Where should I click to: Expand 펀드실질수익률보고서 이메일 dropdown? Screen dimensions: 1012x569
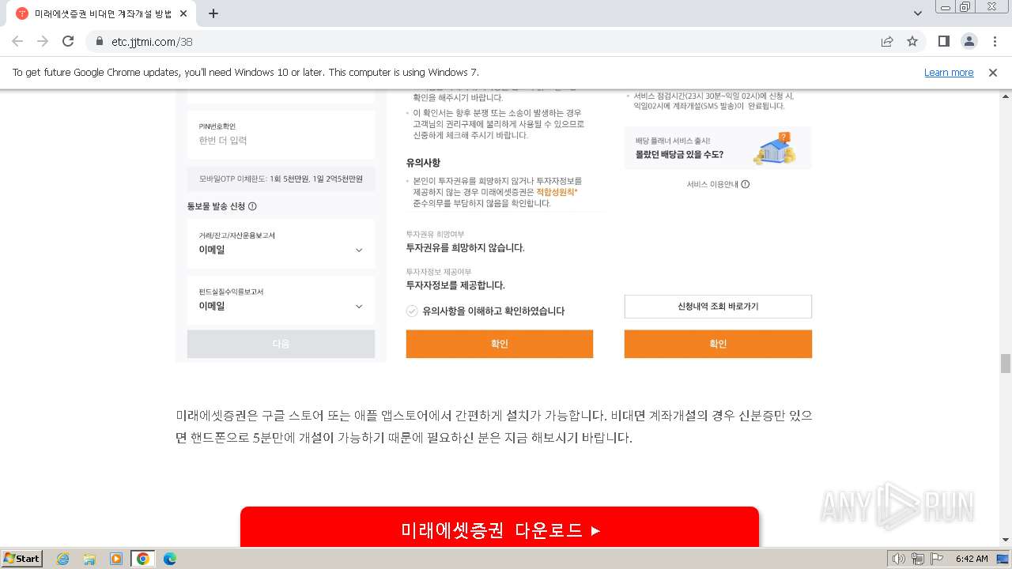point(281,300)
